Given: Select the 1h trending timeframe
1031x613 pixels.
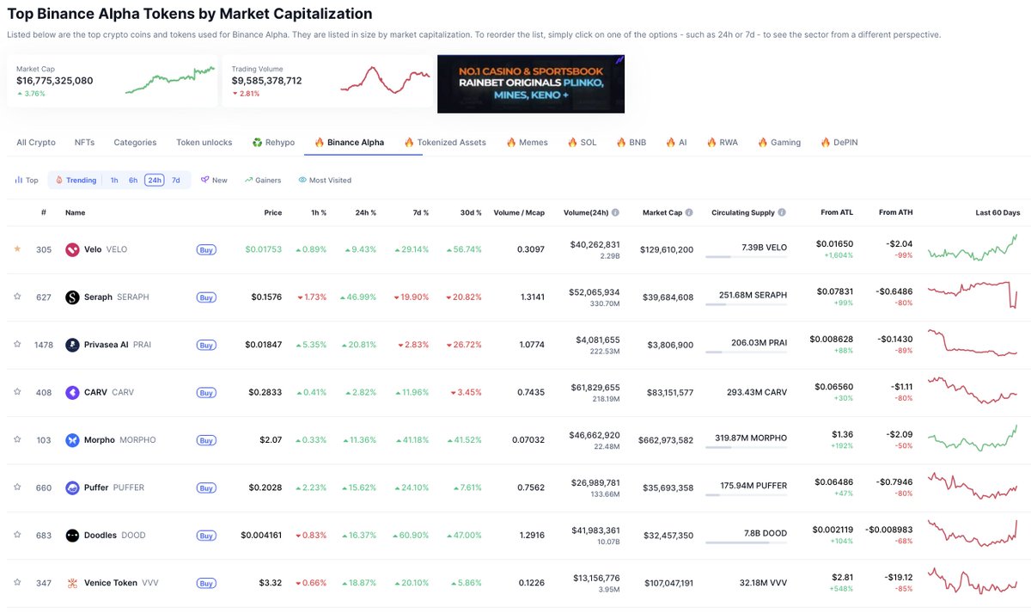Looking at the screenshot, I should pyautogui.click(x=114, y=181).
